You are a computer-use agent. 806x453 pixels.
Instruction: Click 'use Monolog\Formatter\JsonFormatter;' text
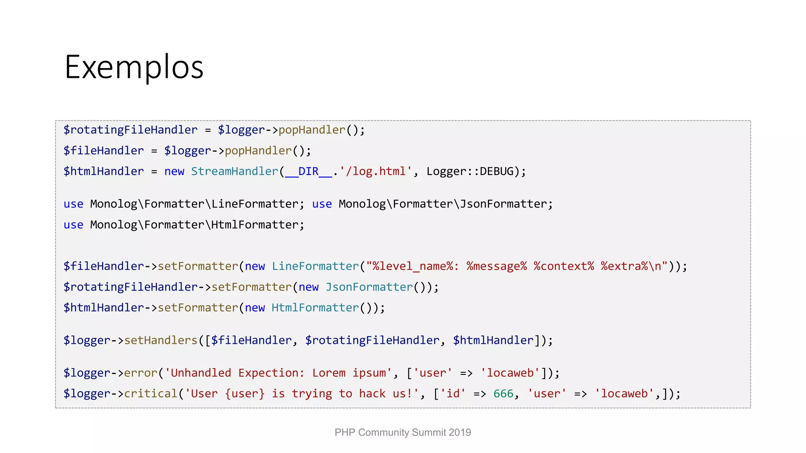point(433,204)
